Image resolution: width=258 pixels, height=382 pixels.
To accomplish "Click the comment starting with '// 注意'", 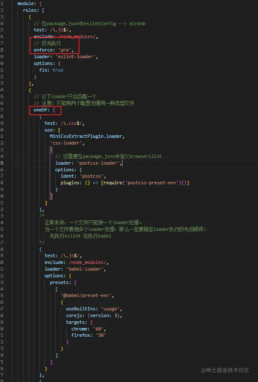I will (x=84, y=103).
